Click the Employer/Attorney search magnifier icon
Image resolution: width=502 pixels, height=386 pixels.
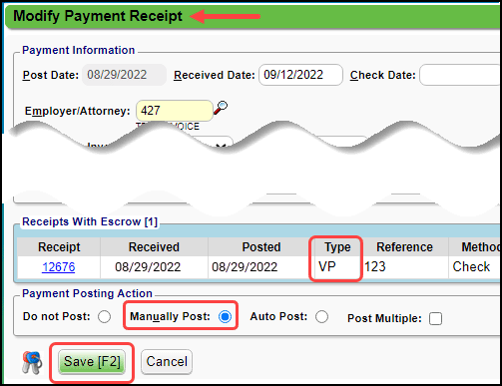coord(221,108)
